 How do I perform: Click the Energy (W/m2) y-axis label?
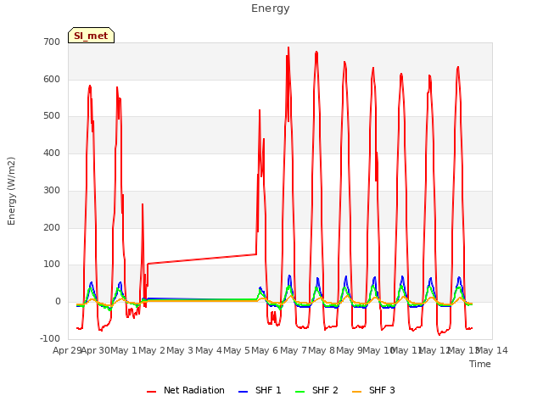pos(11,191)
